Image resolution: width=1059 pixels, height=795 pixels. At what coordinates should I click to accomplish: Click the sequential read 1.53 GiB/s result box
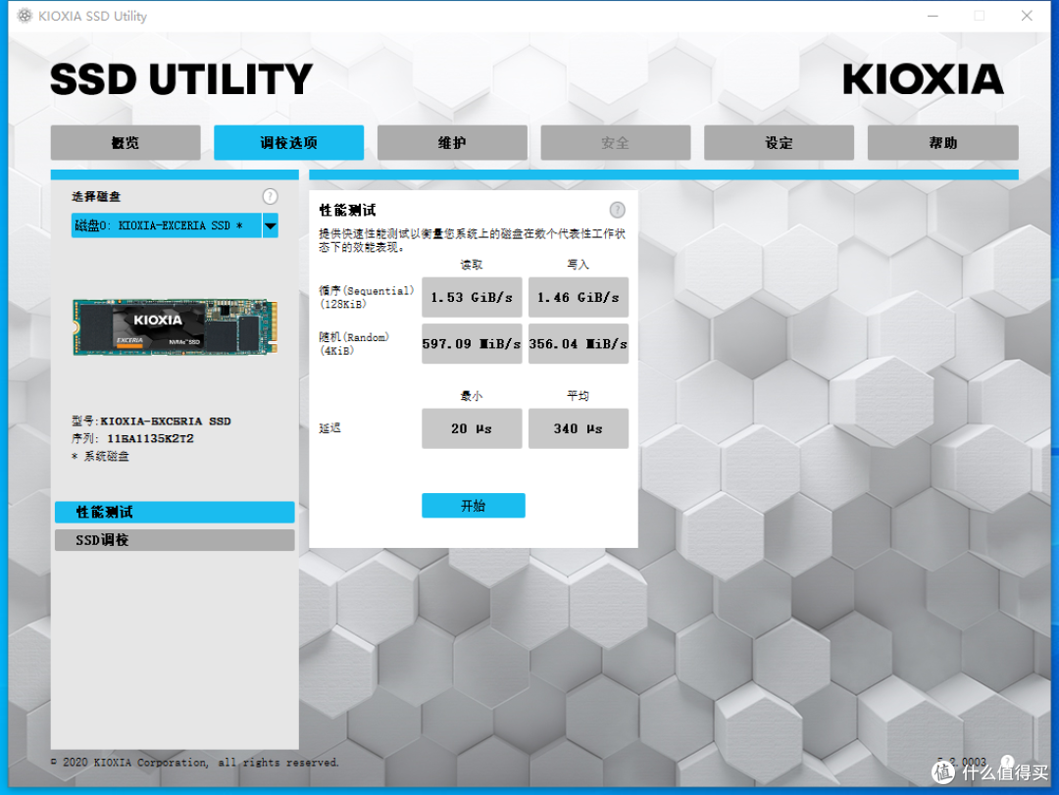pos(472,297)
